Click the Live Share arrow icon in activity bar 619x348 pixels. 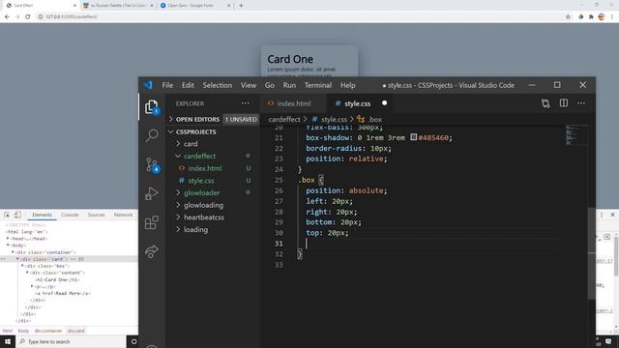point(152,251)
